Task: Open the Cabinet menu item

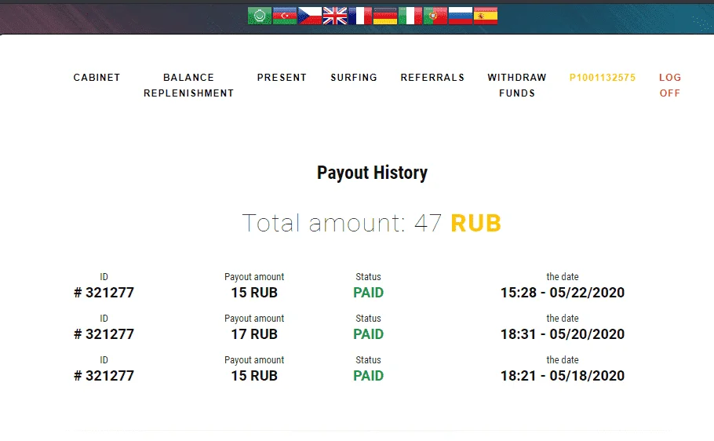Action: (x=97, y=78)
